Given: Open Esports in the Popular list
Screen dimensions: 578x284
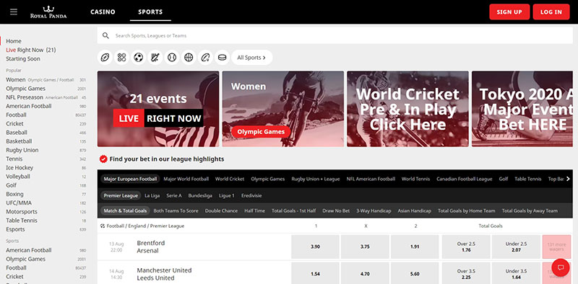Looking at the screenshot, I should click(x=15, y=229).
